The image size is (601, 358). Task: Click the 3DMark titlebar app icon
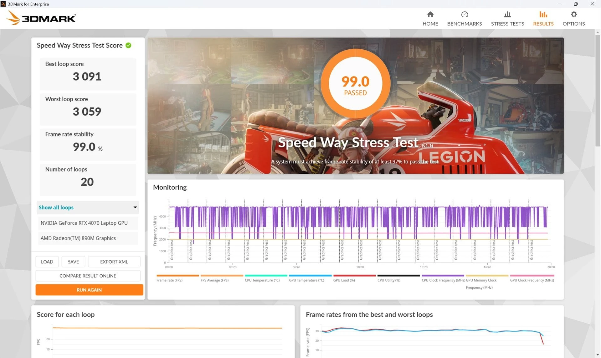pos(3,4)
